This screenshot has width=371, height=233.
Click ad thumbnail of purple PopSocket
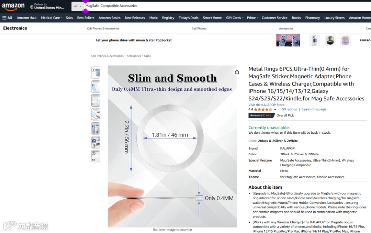345,40
